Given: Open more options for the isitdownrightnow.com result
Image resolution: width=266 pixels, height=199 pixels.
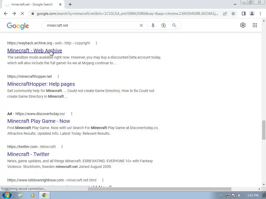Looking at the screenshot, I should [x=103, y=180].
